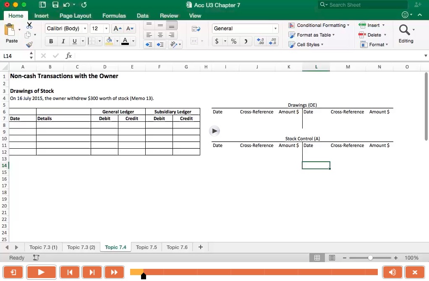Toggle underline formatting
The width and height of the screenshot is (429, 281).
[x=75, y=41]
